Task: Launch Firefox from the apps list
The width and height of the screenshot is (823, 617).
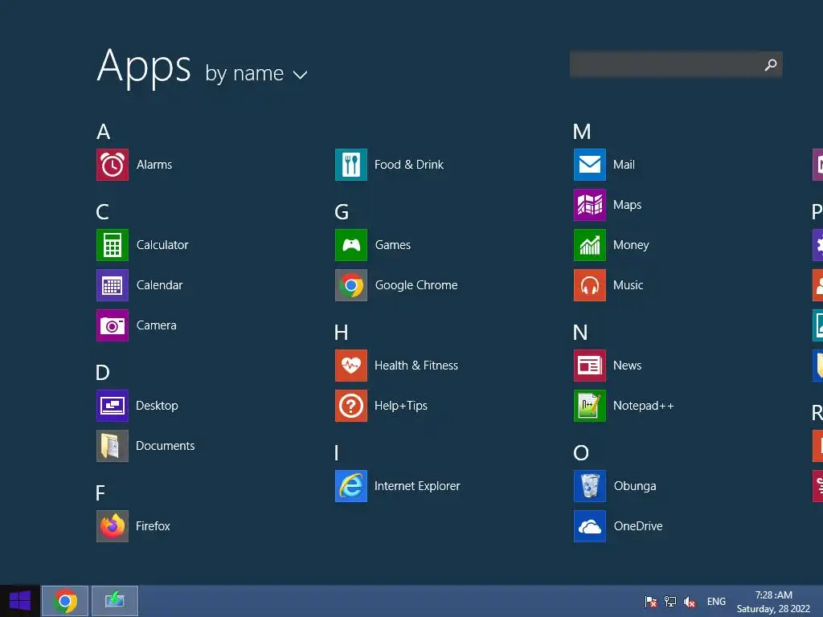Action: click(113, 526)
